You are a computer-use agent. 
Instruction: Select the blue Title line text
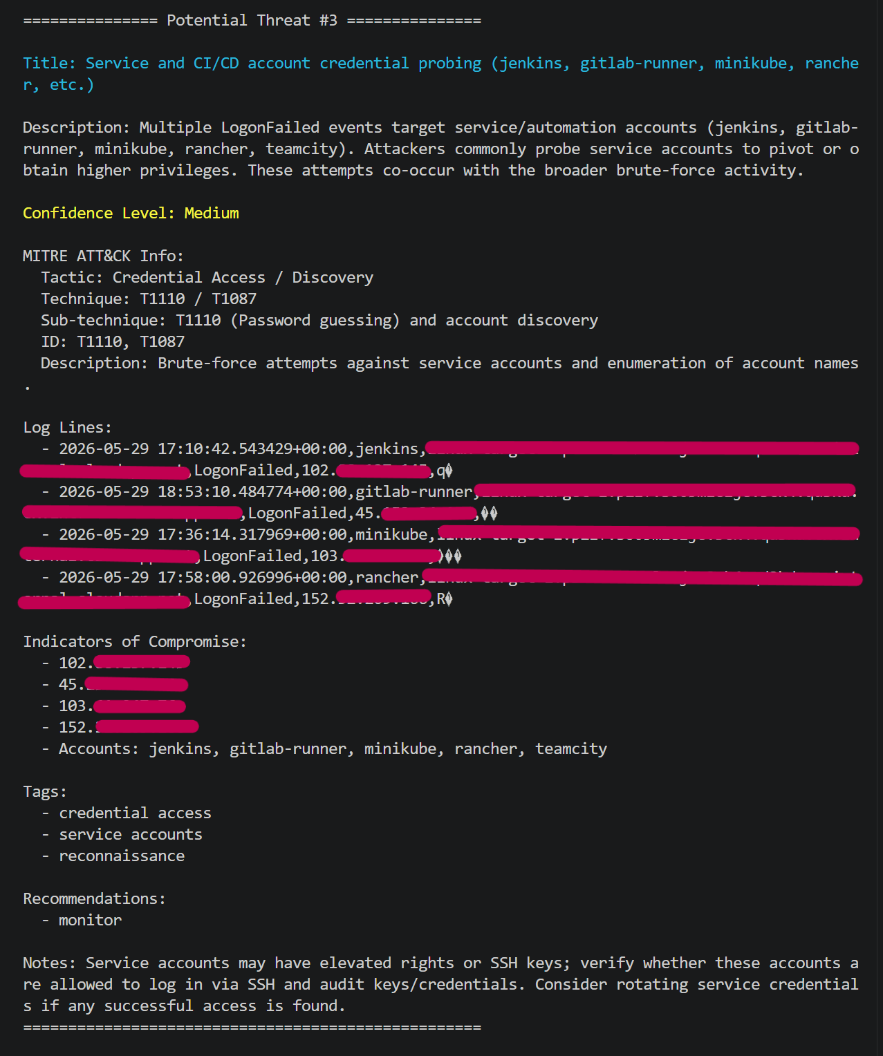[x=441, y=73]
